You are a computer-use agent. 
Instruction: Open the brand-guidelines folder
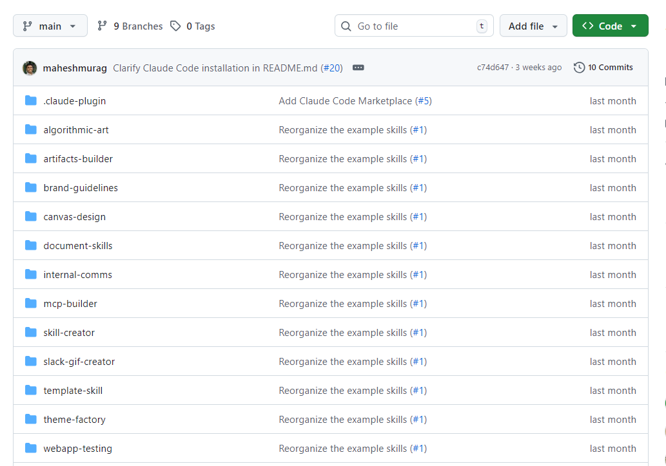pos(81,188)
